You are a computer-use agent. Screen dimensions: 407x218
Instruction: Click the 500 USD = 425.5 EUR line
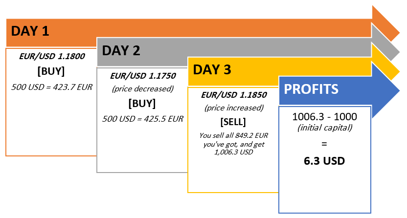142,119
